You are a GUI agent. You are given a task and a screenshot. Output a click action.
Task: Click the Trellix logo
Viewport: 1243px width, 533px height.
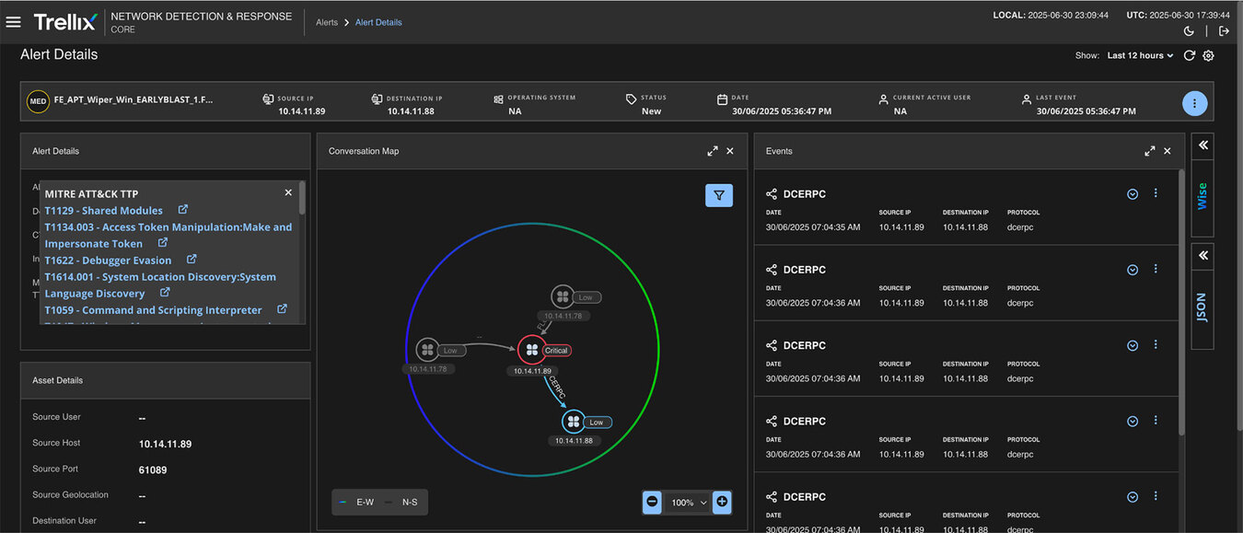[64, 21]
